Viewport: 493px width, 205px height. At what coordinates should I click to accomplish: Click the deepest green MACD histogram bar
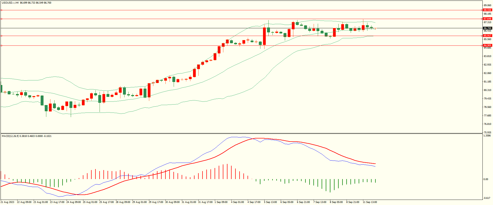click(x=330, y=185)
